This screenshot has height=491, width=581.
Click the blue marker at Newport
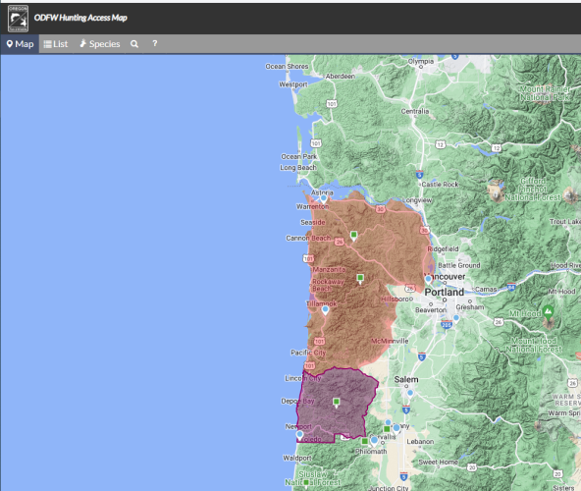[299, 435]
